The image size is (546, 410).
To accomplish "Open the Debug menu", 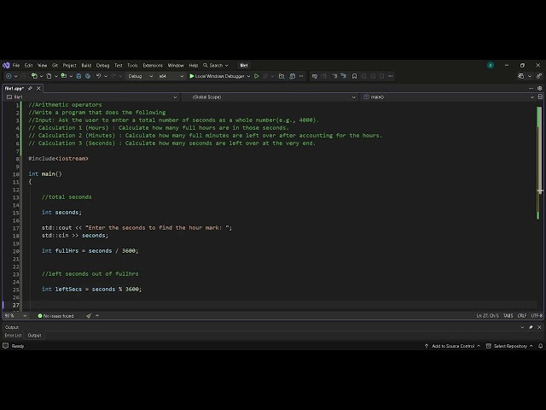I will click(102, 65).
